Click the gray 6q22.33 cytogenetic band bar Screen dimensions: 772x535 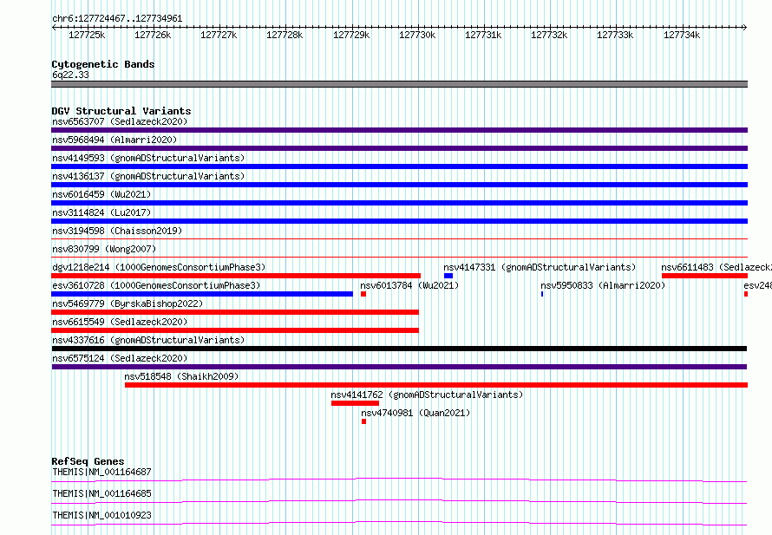click(399, 84)
